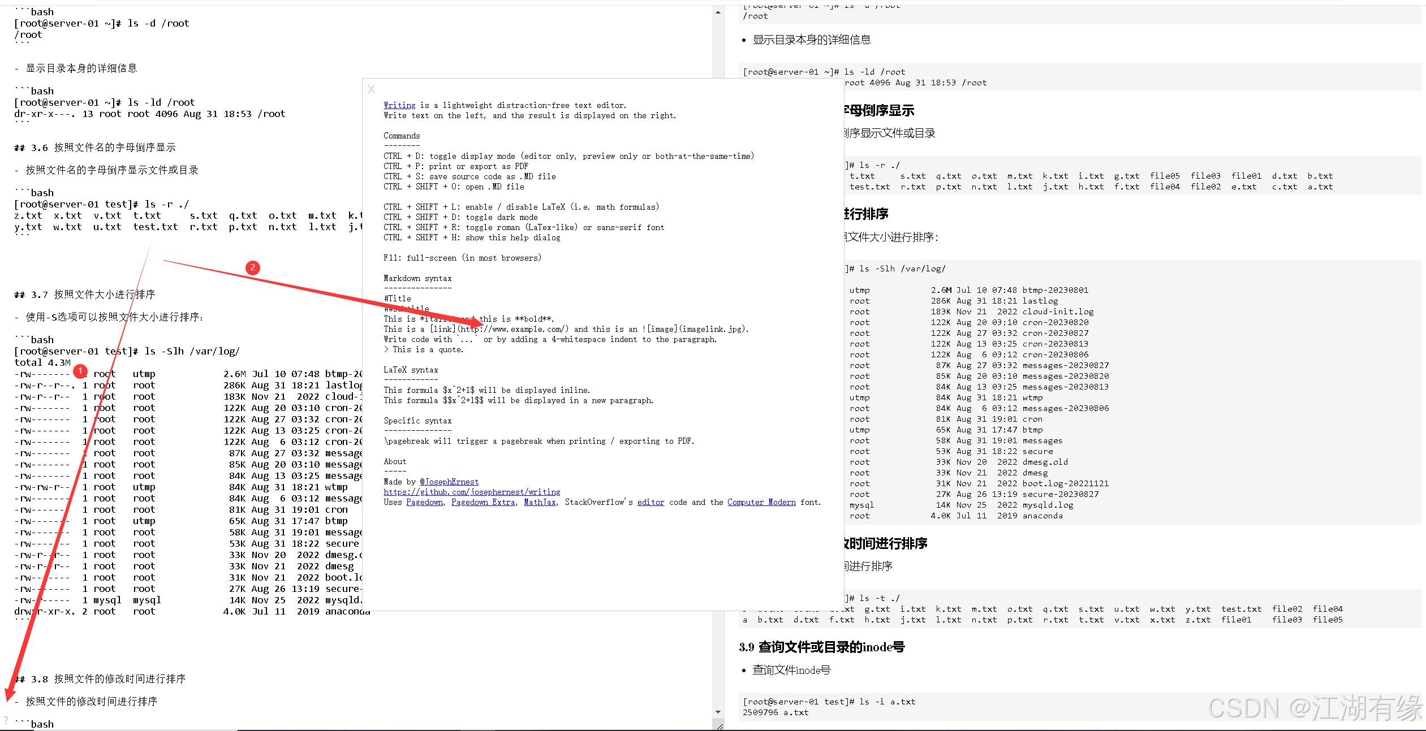Click 'CTRL + SHIFT + O: open .MD file'
The image size is (1426, 731).
454,187
